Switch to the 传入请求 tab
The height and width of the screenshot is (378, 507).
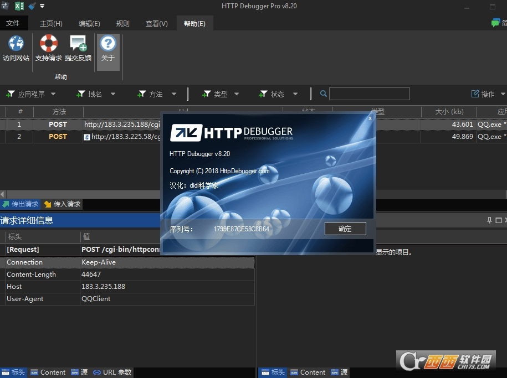click(x=63, y=204)
